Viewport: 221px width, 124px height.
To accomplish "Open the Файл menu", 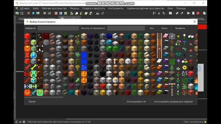I will point(36,8).
